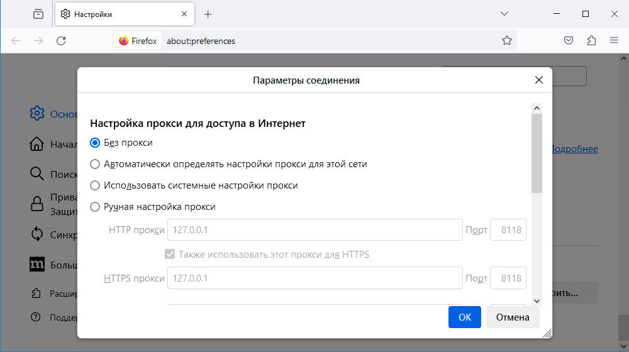Viewport: 629px width, 352px height.
Task: Open Расширения и темы link
Action: (x=53, y=294)
